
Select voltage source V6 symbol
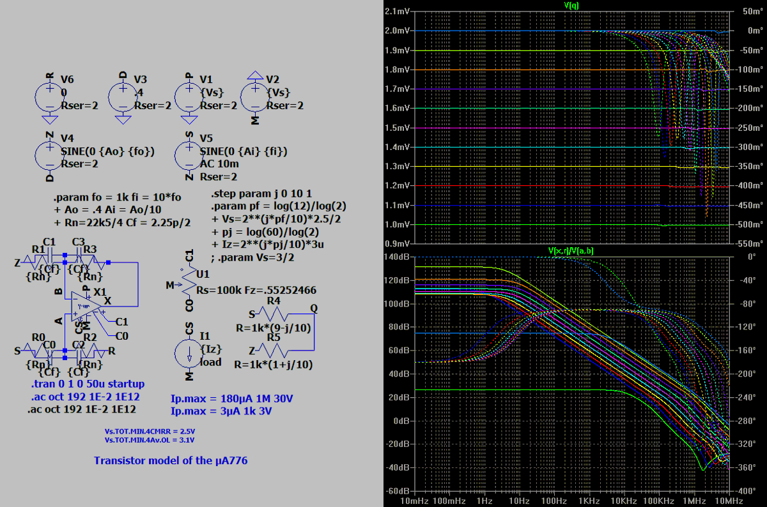[x=48, y=96]
